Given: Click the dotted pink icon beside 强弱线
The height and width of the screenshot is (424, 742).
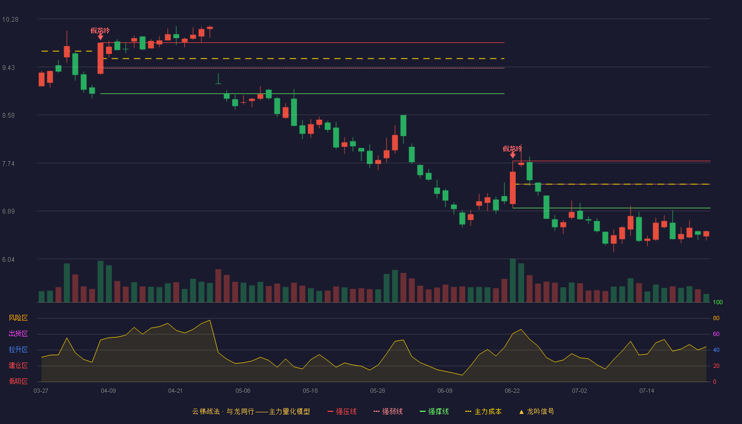Looking at the screenshot, I should coord(376,411).
